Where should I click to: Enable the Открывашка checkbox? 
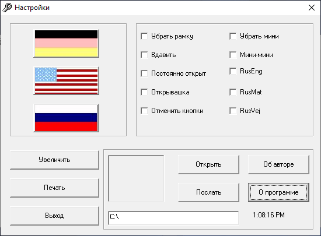[144, 92]
